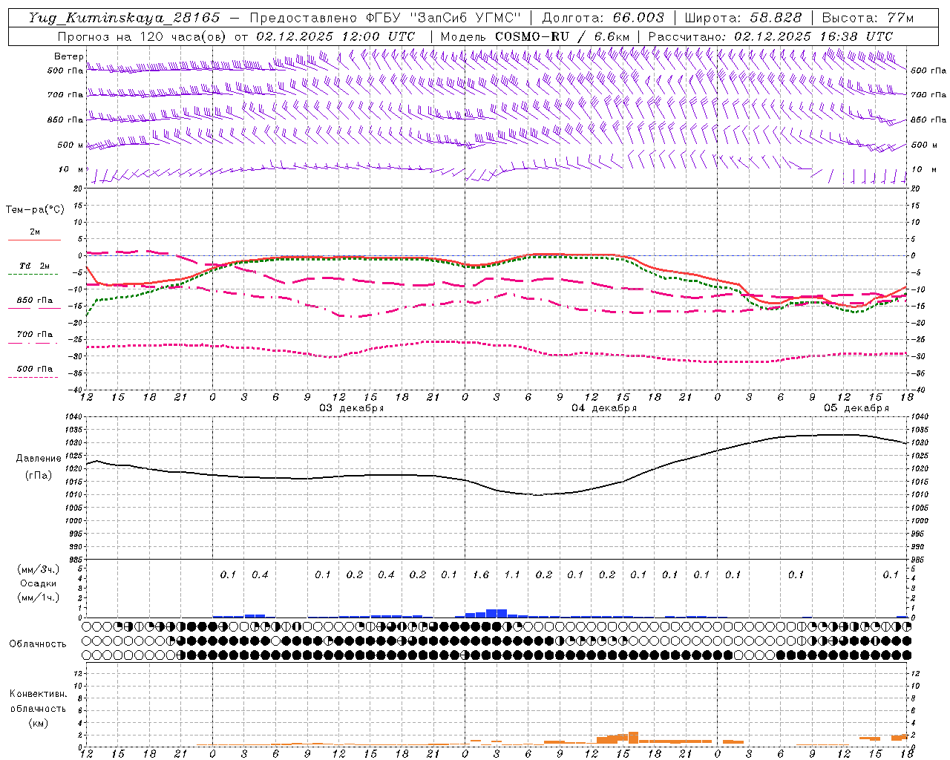Click the "(мм/1ч.)" precipitation unit label
This screenshot has width=950, height=760.
(x=39, y=597)
